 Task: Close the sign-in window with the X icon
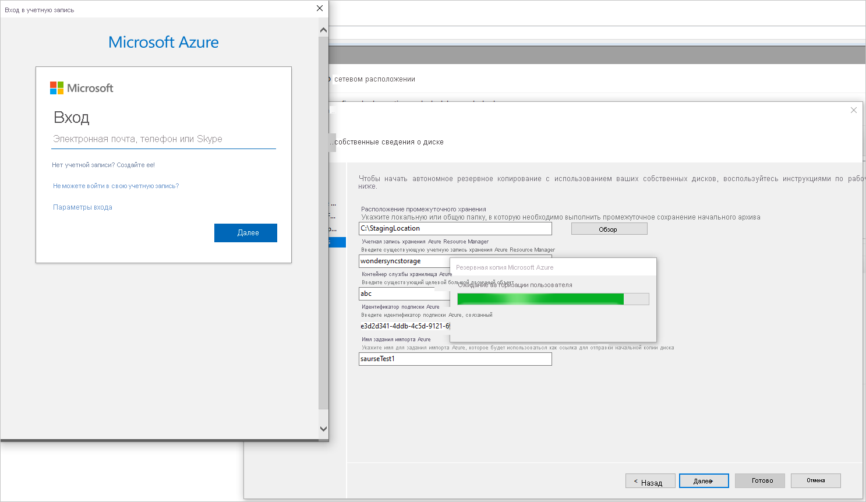click(319, 8)
